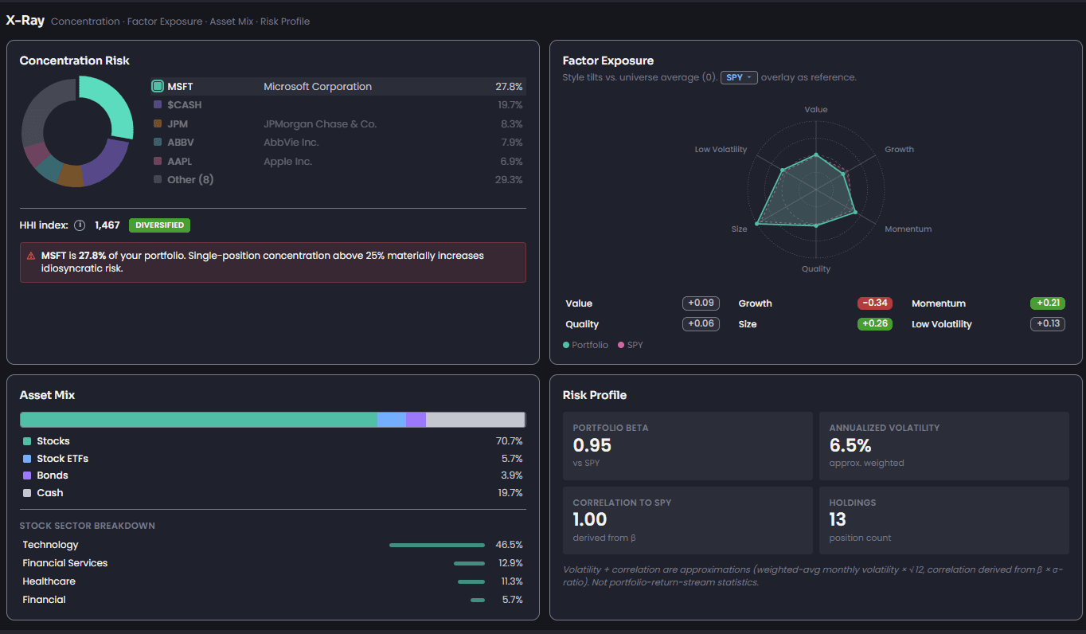Click the $CASH legend color square
Viewport: 1086px width, 634px height.
(158, 104)
